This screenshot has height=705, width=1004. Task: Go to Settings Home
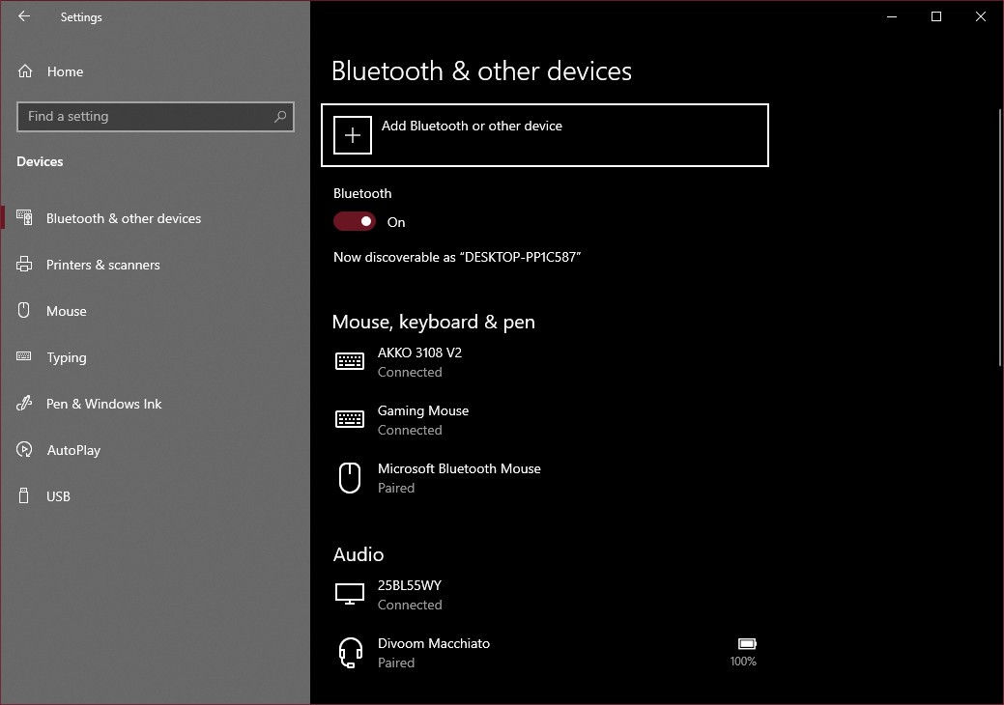(155, 71)
